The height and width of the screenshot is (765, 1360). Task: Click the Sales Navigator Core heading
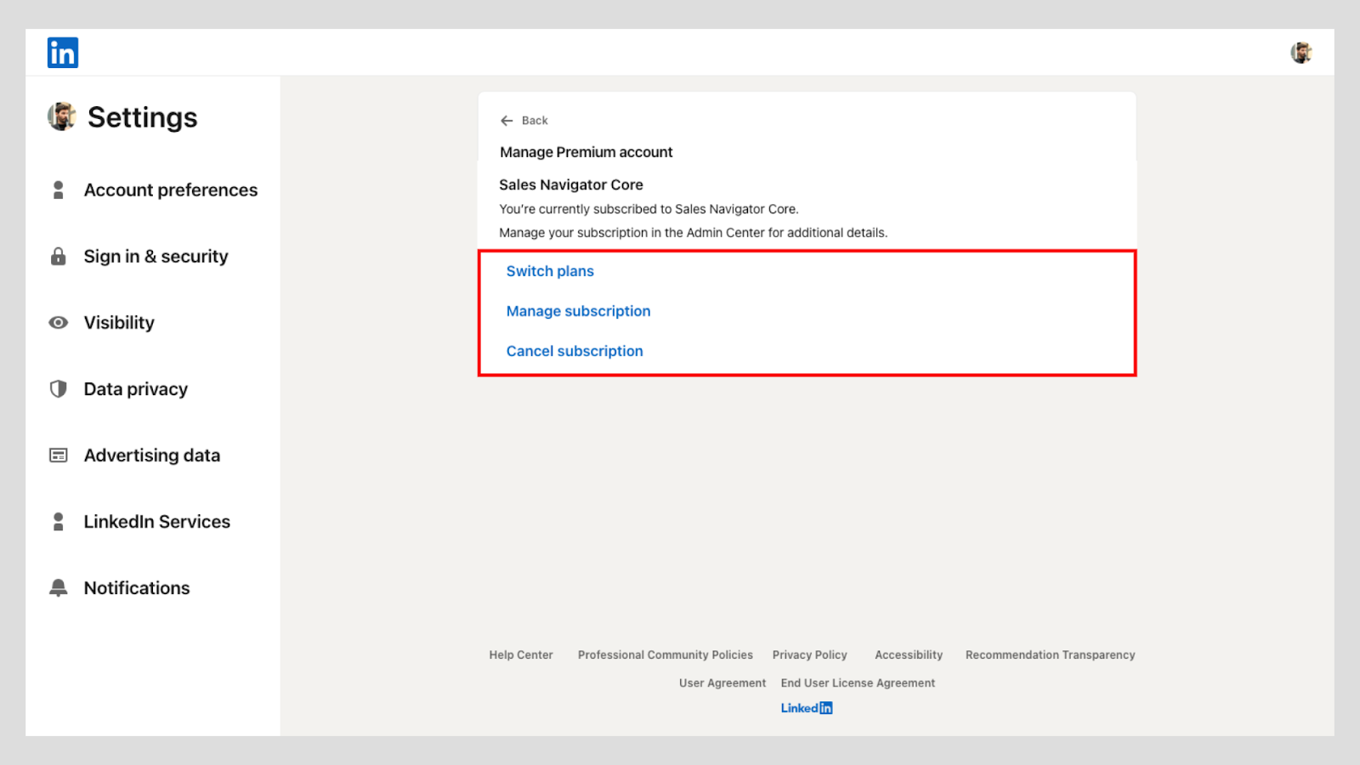(571, 184)
